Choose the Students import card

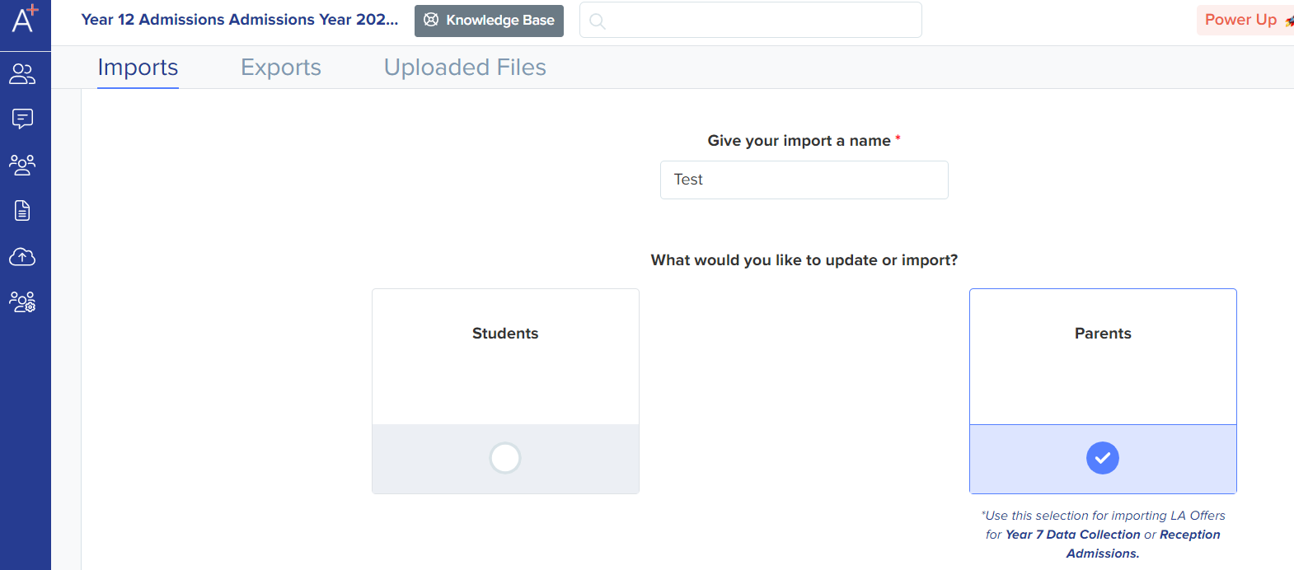505,391
